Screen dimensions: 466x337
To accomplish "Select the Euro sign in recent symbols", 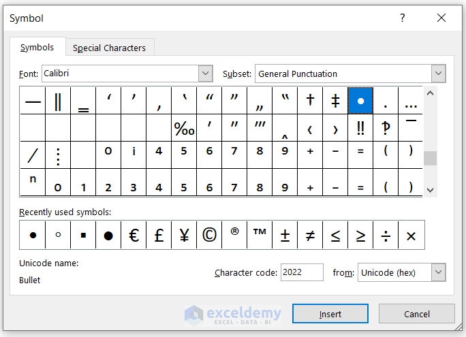I will point(134,235).
